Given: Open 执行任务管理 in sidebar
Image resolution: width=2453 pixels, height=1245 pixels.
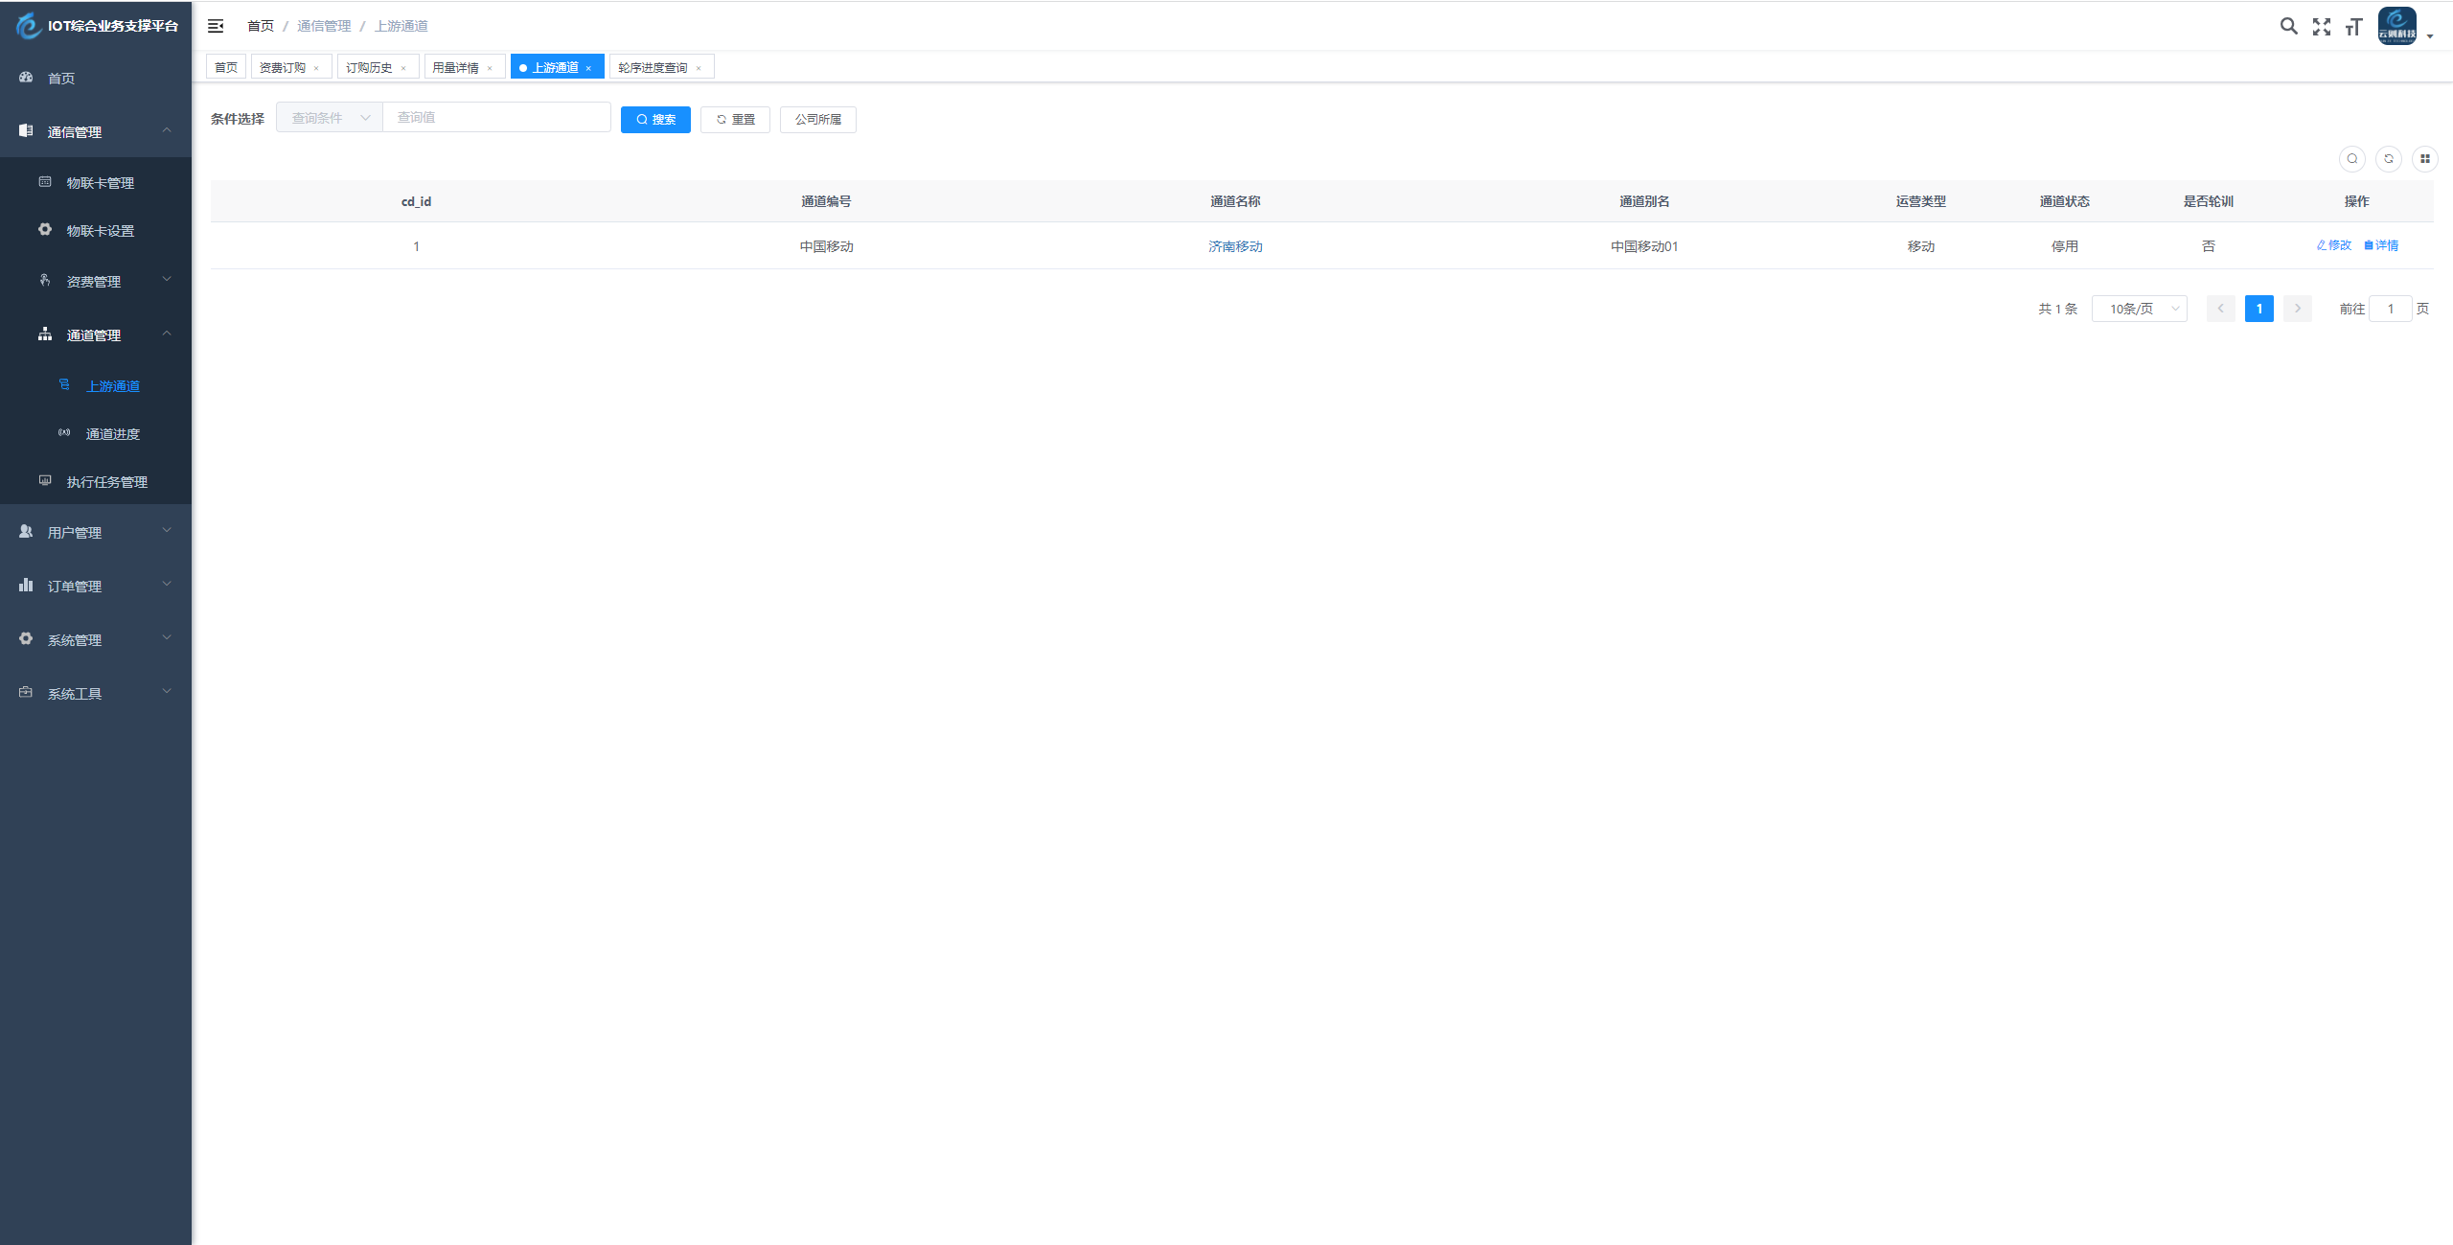Looking at the screenshot, I should tap(96, 481).
